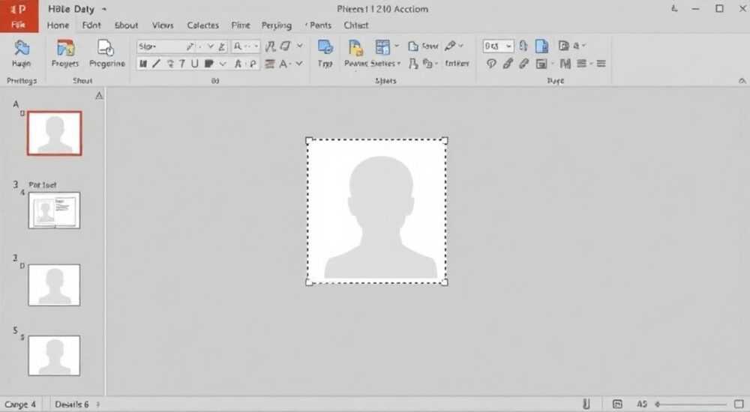Screen dimensions: 750x412
Task: Click the blue document page icon
Action: click(541, 46)
